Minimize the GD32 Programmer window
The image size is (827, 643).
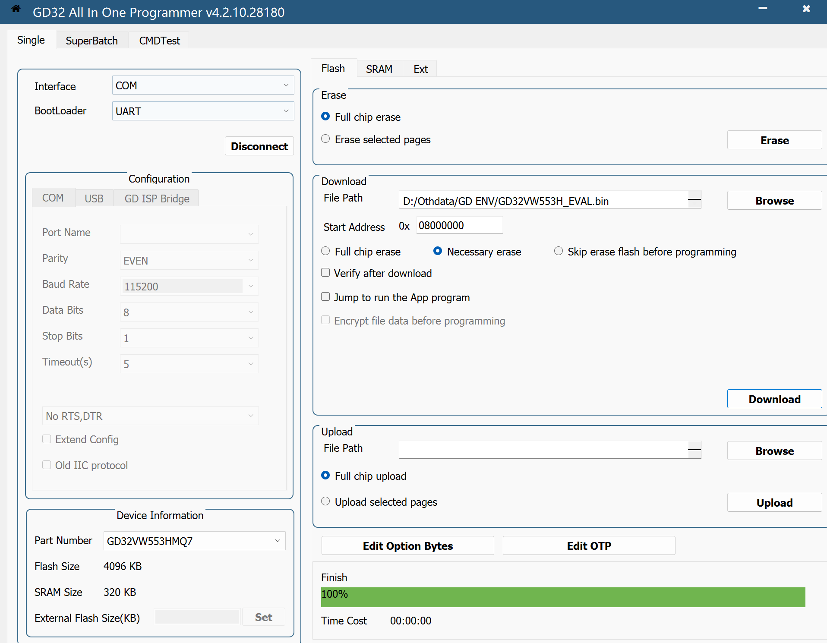click(763, 9)
